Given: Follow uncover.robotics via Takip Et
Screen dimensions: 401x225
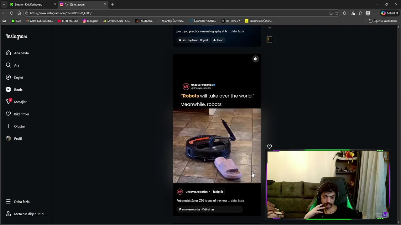Looking at the screenshot, I should tap(218, 192).
